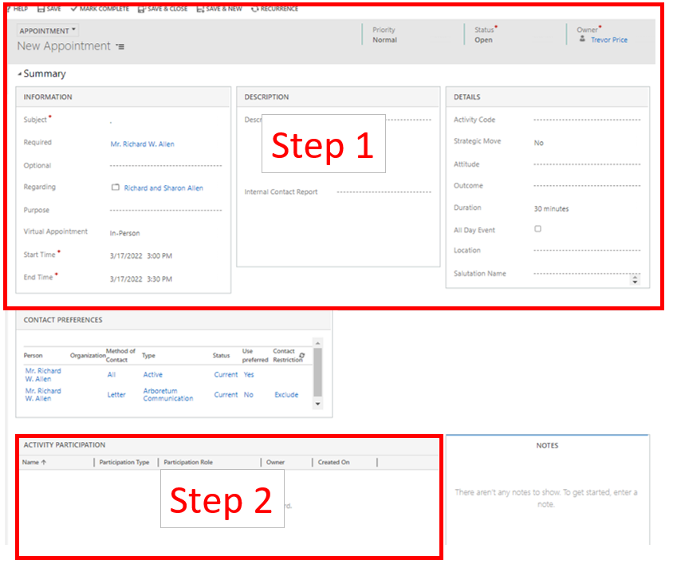Image resolution: width=673 pixels, height=568 pixels.
Task: Sort by the Participation Role column
Action: click(188, 463)
